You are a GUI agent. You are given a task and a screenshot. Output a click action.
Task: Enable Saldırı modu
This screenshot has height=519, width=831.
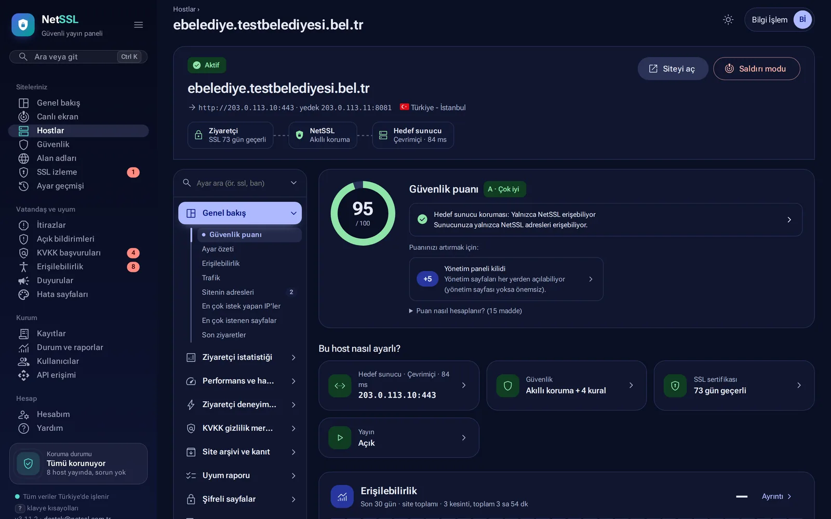(756, 69)
